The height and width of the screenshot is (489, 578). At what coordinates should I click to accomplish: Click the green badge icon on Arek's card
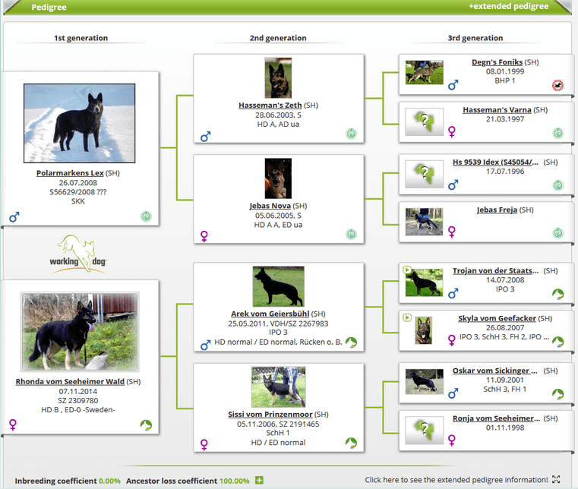[351, 342]
